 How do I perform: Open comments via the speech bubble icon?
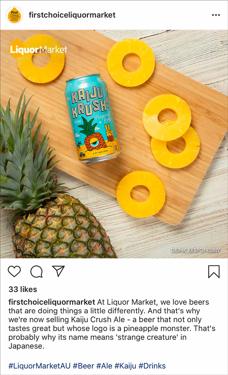(36, 271)
